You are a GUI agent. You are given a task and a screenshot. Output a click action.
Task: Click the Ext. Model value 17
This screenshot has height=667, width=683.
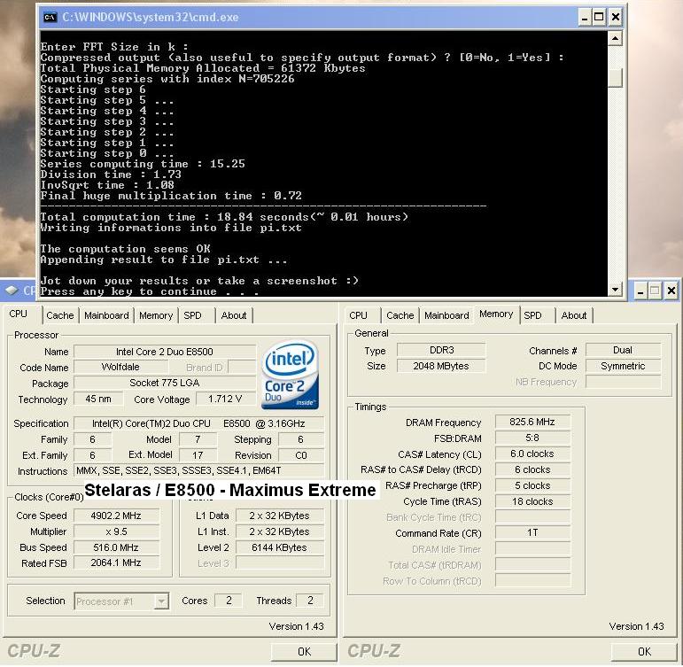[198, 455]
